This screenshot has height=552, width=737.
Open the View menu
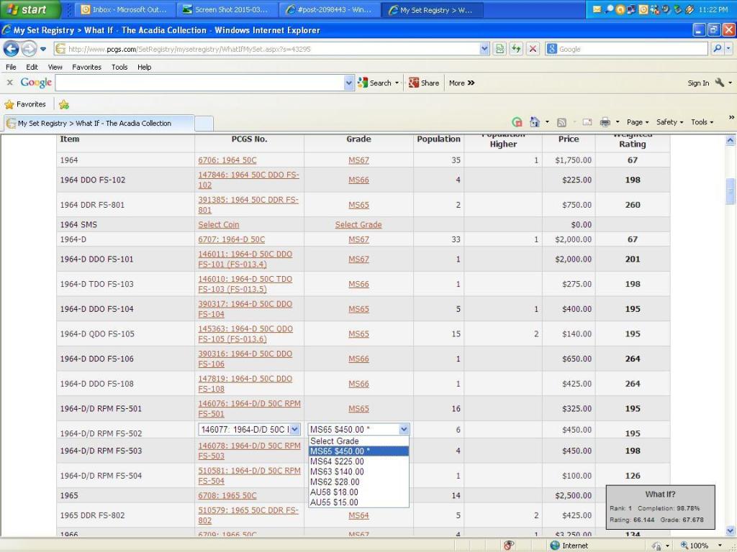click(x=55, y=67)
